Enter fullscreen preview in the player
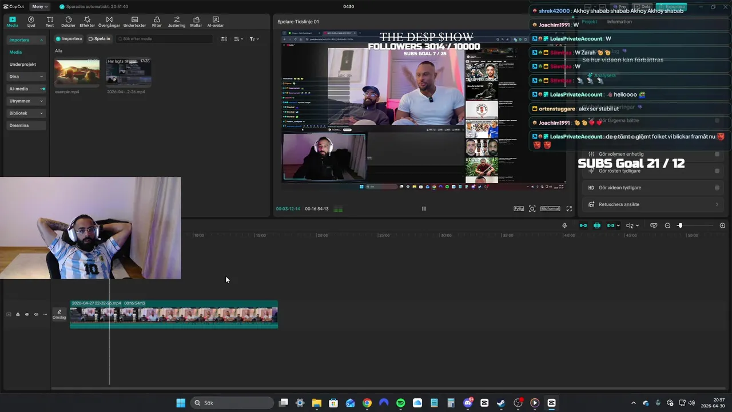The width and height of the screenshot is (732, 412). tap(569, 209)
